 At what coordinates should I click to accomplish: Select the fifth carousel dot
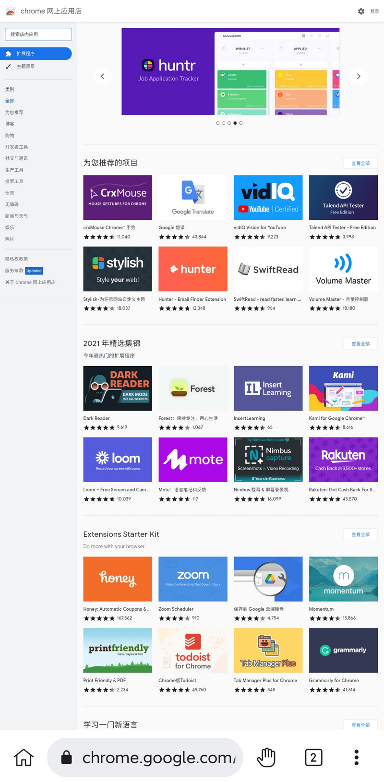[x=241, y=123]
